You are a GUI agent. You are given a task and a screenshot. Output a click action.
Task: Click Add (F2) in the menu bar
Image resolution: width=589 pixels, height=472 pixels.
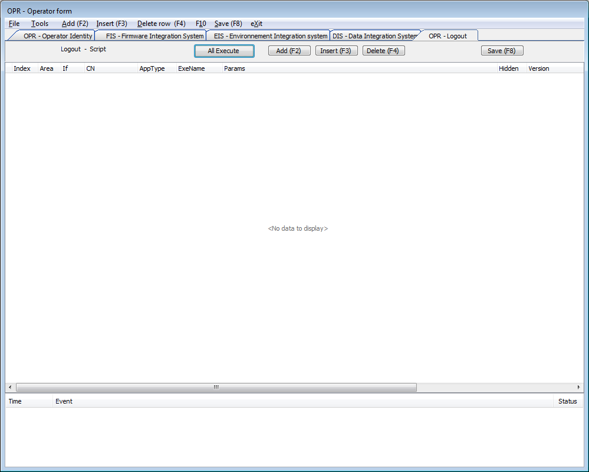click(x=75, y=24)
